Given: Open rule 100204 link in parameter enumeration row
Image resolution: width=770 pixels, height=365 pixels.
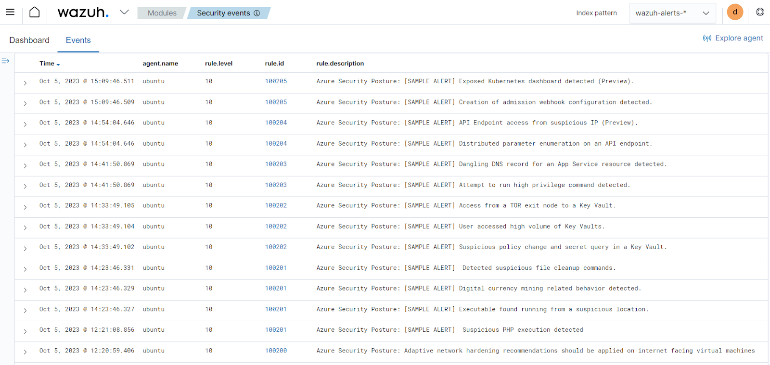Looking at the screenshot, I should [276, 143].
